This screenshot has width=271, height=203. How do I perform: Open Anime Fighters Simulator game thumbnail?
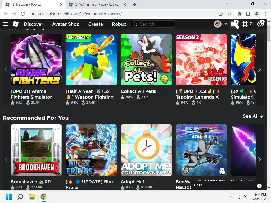tap(36, 59)
